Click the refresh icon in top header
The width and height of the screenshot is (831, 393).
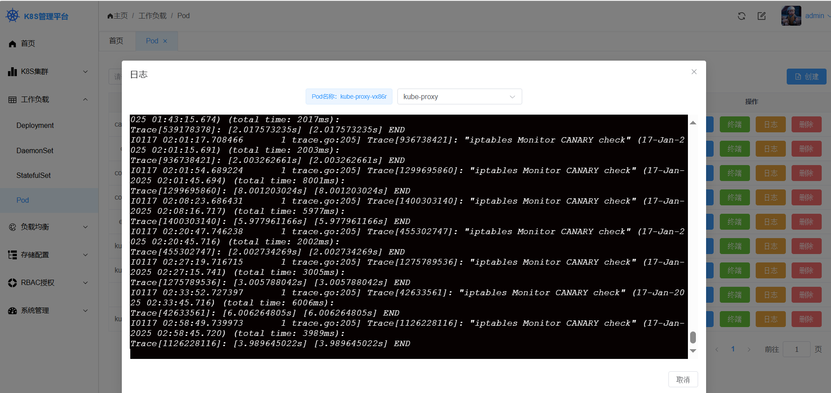(741, 16)
